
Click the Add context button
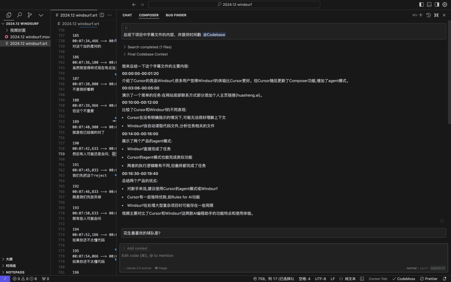point(135,248)
